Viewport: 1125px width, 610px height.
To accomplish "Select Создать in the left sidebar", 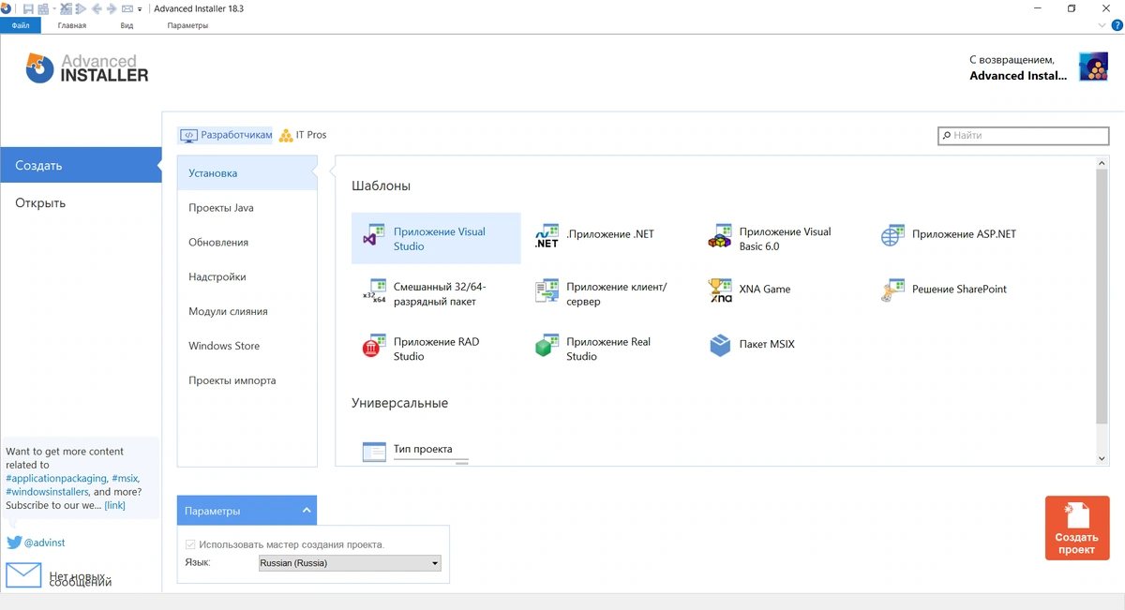I will point(81,165).
